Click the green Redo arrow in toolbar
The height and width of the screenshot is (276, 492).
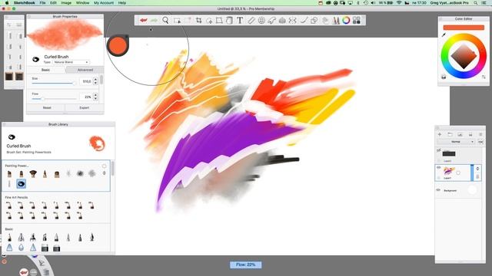pos(154,21)
